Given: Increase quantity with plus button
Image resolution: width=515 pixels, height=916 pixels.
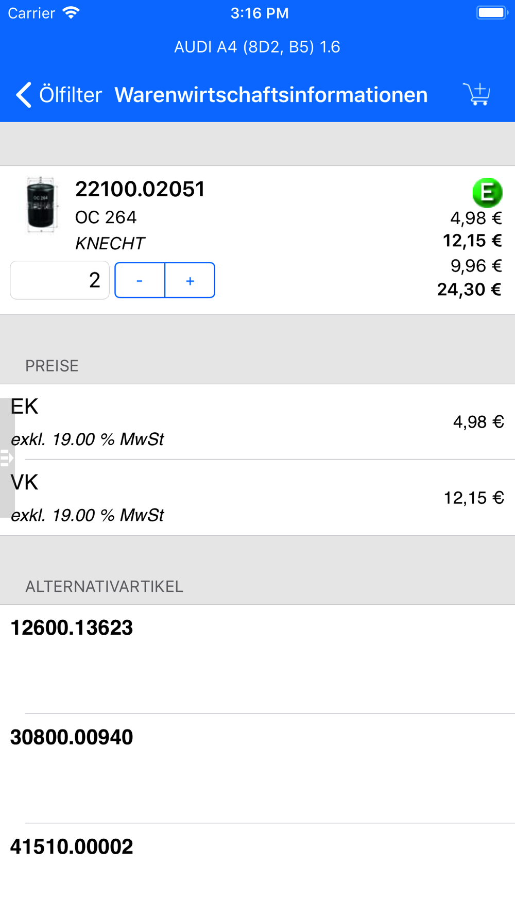Looking at the screenshot, I should point(190,280).
